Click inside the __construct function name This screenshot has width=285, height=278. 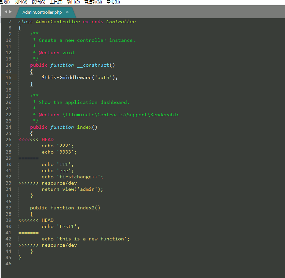click(x=93, y=65)
